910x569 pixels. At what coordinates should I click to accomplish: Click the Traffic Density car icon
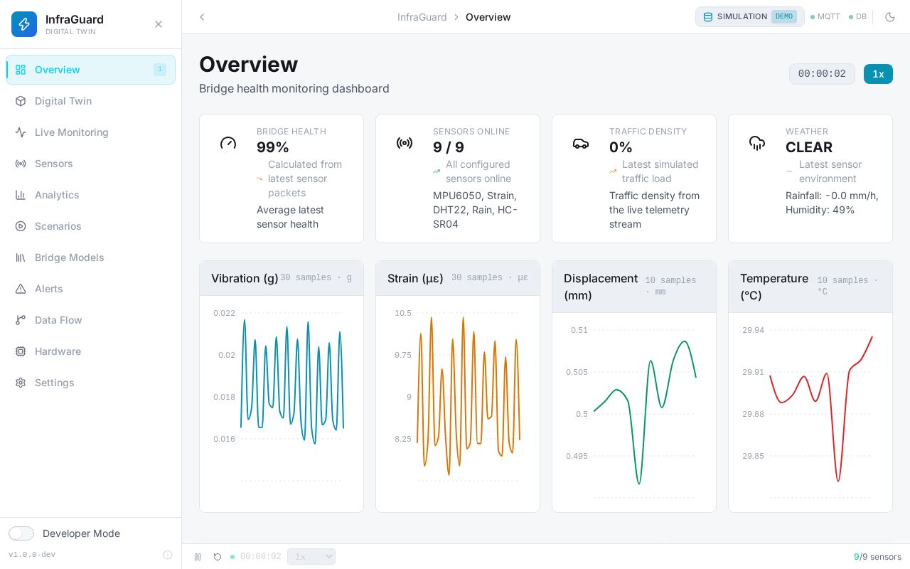(581, 143)
